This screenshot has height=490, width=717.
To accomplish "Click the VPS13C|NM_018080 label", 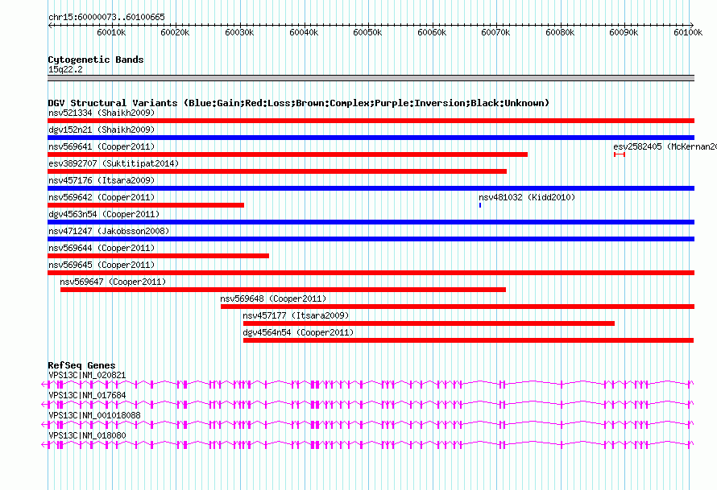I will point(87,435).
